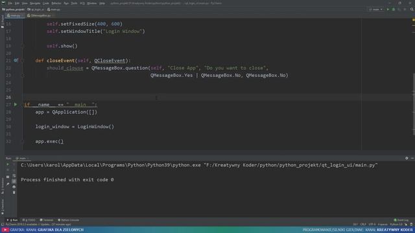Open the View menu
The width and height of the screenshot is (415, 233).
pos(25,3)
